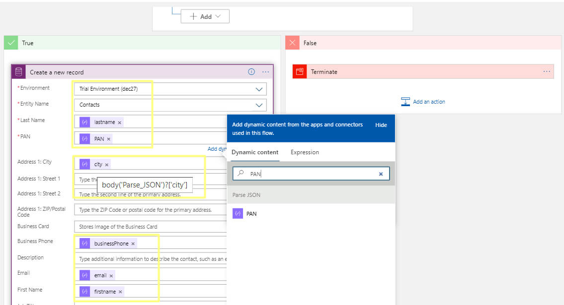Open the Environment dropdown

point(258,88)
